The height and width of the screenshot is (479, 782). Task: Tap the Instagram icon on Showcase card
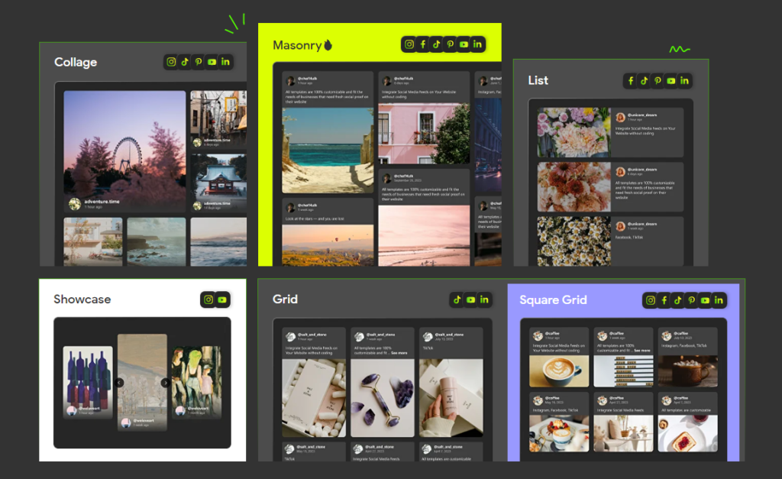pos(208,299)
